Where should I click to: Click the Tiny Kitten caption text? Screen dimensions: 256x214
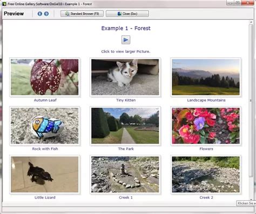(x=126, y=100)
